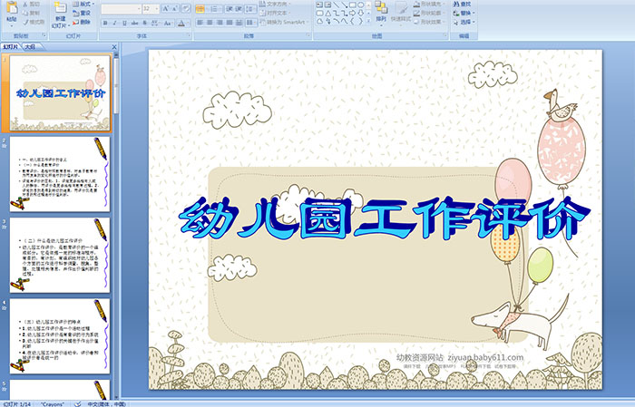The height and width of the screenshot is (407, 635).
Task: Select the oval shape in shapes gallery
Action: pyautogui.click(x=360, y=5)
